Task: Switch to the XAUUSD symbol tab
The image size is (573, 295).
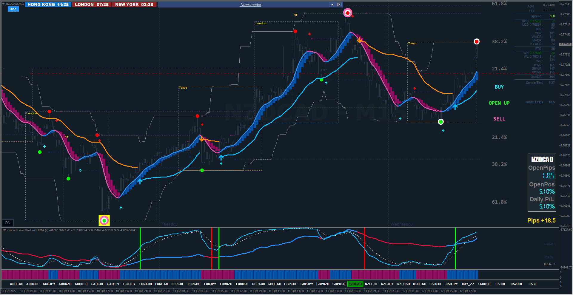Action: tap(484, 284)
